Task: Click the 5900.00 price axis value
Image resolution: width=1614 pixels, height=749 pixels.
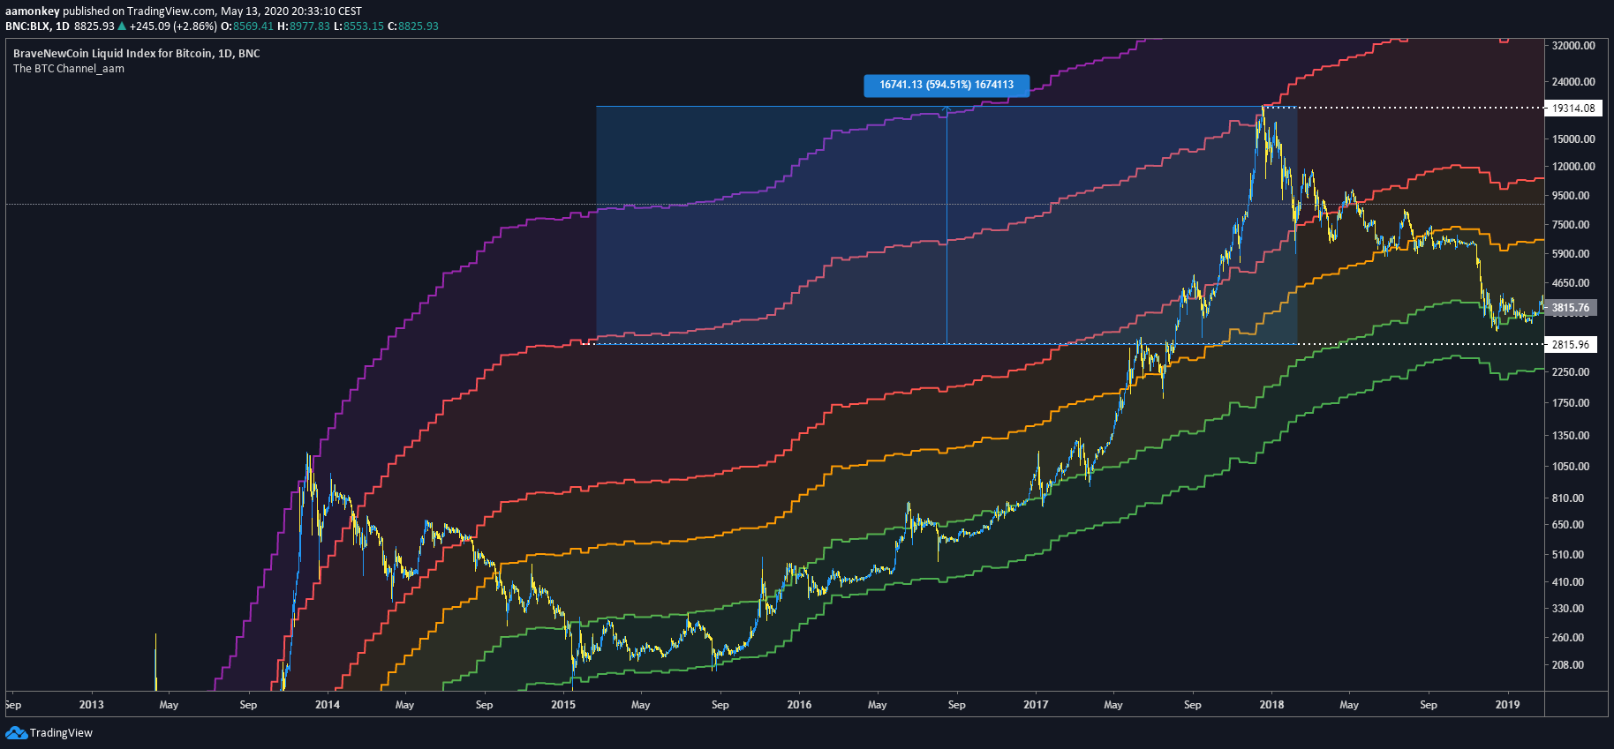Action: pyautogui.click(x=1571, y=254)
